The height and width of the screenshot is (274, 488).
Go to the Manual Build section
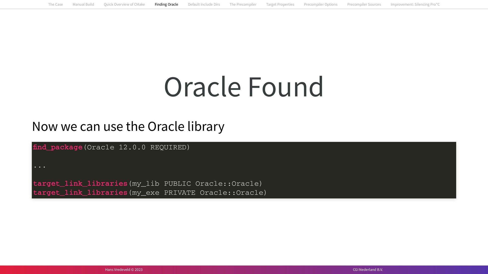(83, 4)
